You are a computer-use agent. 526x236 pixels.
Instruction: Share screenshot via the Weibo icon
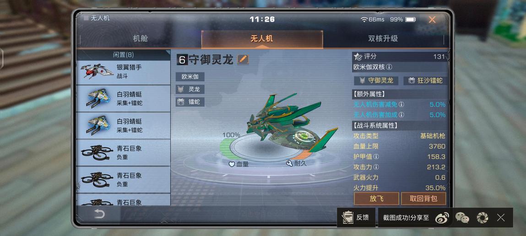pos(442,218)
